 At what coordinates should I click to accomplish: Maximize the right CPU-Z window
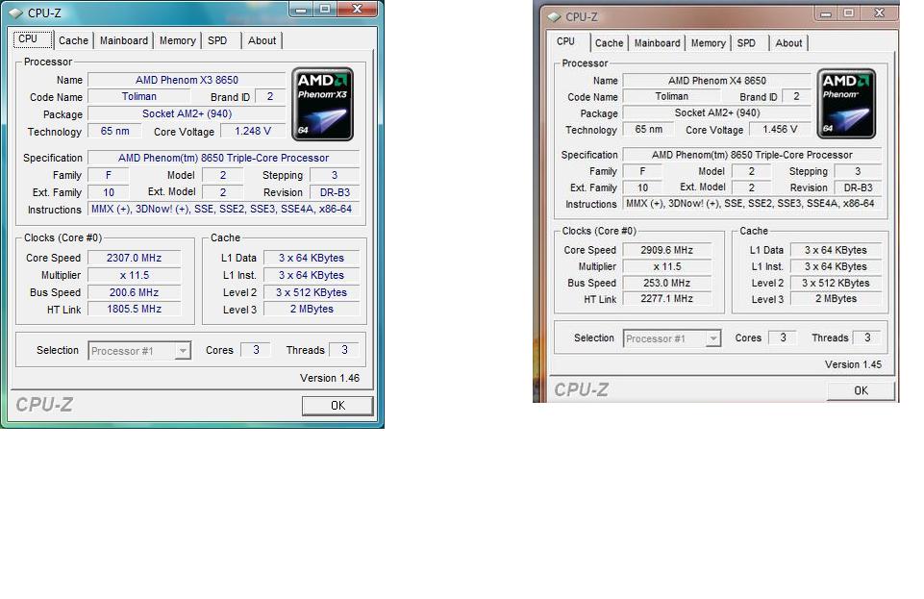[x=849, y=12]
